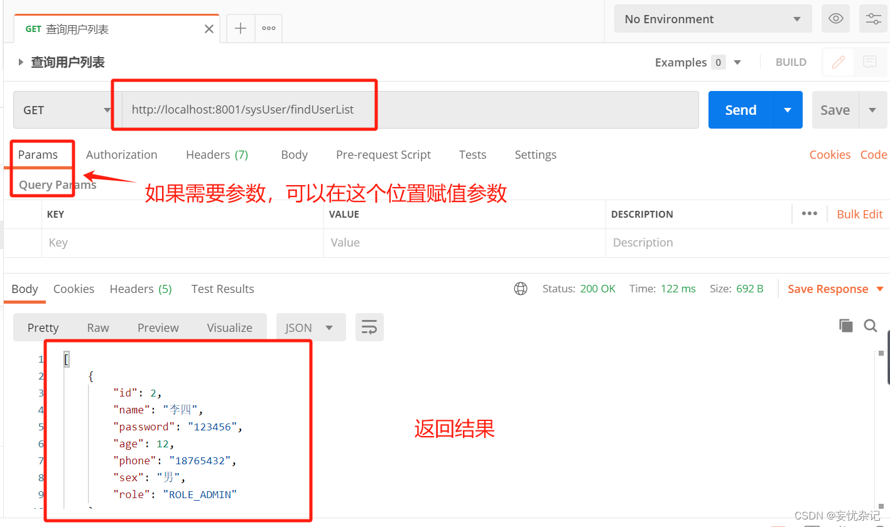Expand the 查询用户列表 request description triangle

tap(21, 62)
